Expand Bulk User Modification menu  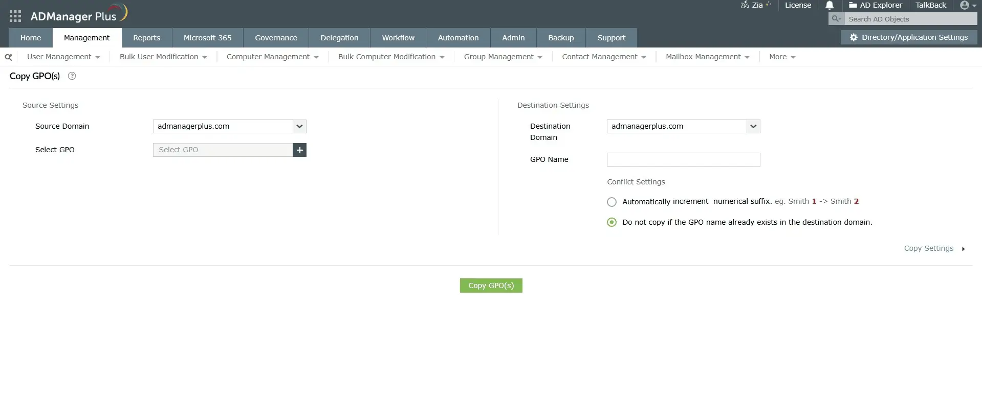tap(163, 57)
